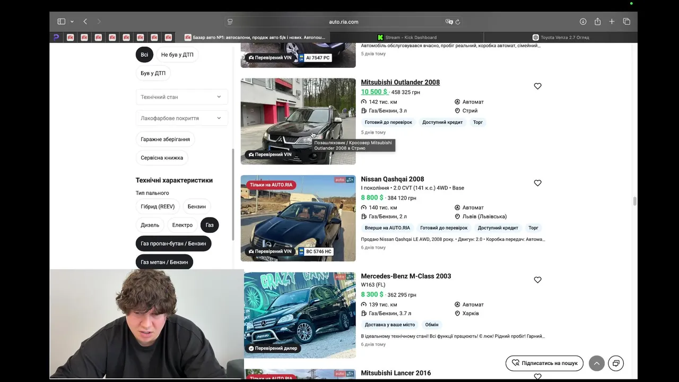The width and height of the screenshot is (679, 382).
Task: Deselect Газ пропан-бутан / Бензин chip
Action: [173, 244]
